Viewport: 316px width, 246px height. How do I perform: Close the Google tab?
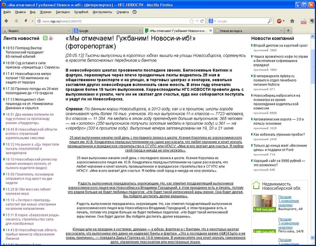tap(140, 31)
